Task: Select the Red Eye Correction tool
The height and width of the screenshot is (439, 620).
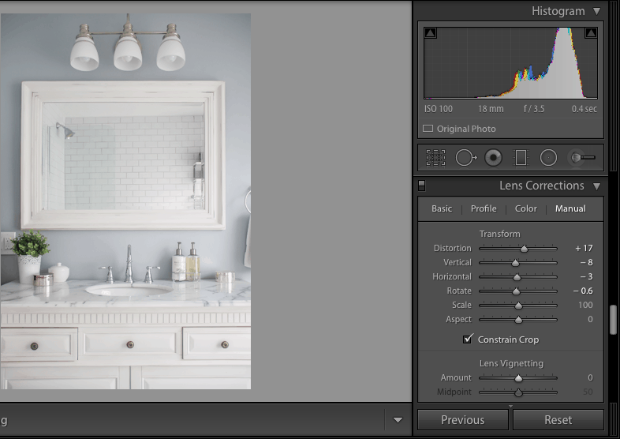Action: click(x=493, y=158)
